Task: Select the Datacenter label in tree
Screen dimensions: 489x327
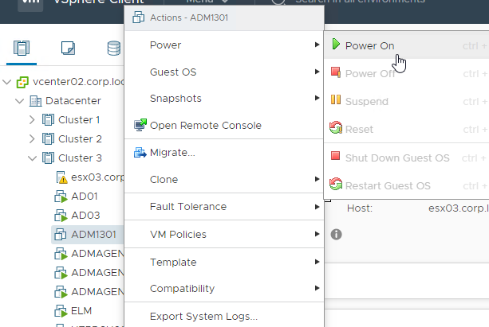Action: pyautogui.click(x=73, y=101)
